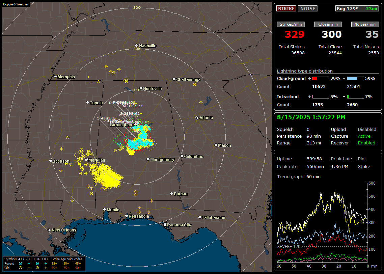Select the Pensacola city marker dot

point(127,216)
